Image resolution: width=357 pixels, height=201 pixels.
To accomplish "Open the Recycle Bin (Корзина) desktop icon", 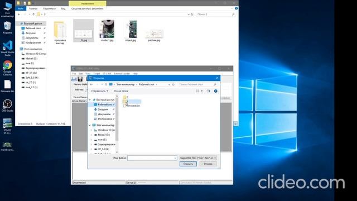I will (x=7, y=27).
